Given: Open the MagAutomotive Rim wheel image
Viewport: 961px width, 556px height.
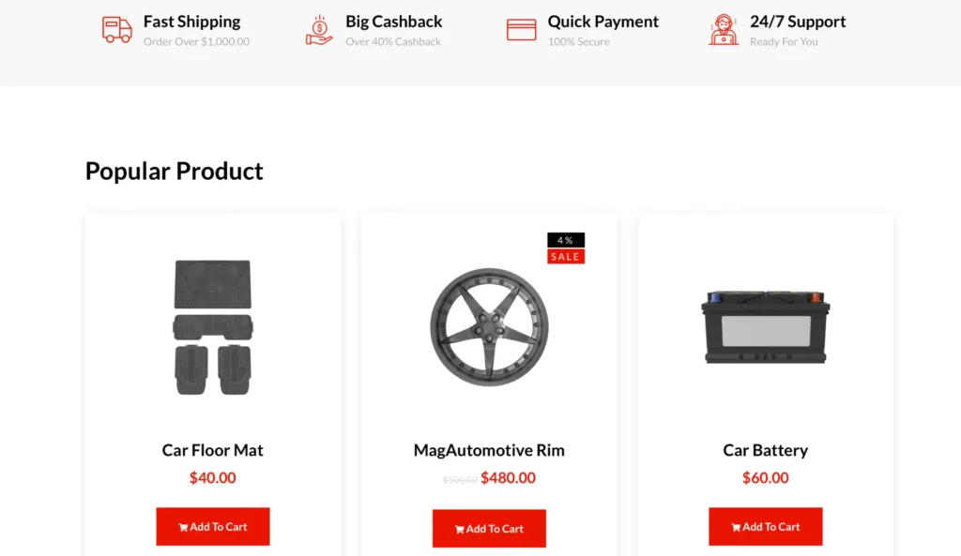Looking at the screenshot, I should point(489,327).
